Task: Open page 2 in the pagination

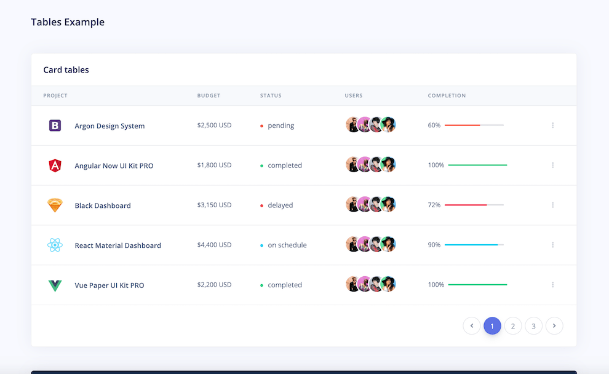Action: [513, 325]
